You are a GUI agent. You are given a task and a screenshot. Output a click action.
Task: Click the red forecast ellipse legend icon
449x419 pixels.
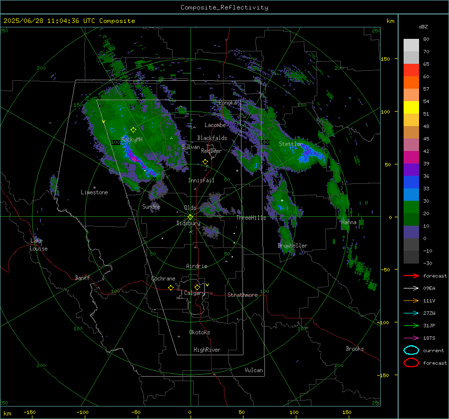411,363
